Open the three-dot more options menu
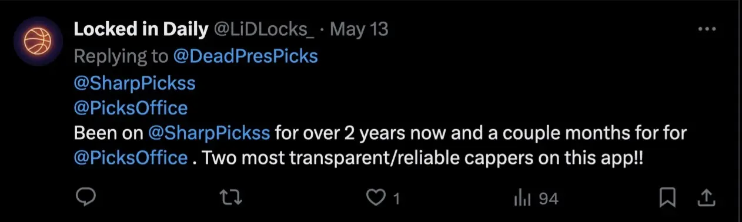Viewport: 742px width, 222px height. 707,29
